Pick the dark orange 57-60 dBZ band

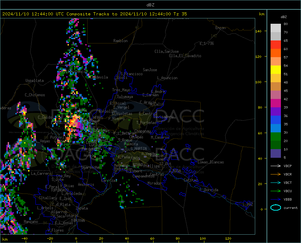[276, 53]
